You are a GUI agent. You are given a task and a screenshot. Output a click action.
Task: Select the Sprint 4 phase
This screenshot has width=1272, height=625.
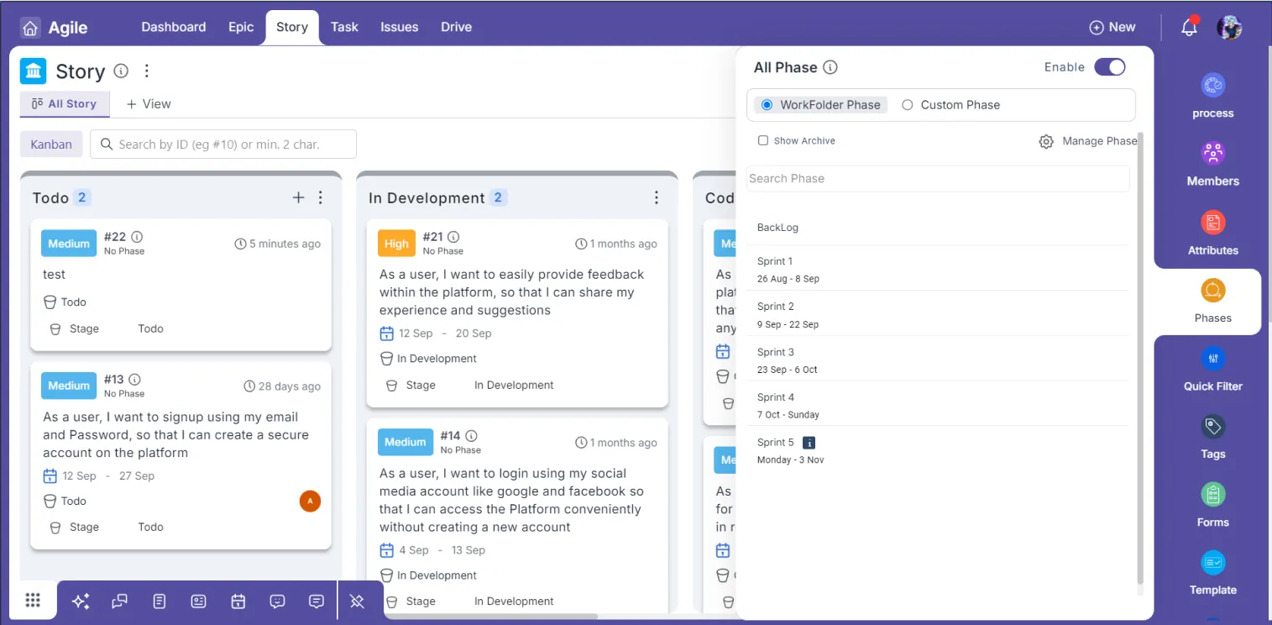point(938,405)
